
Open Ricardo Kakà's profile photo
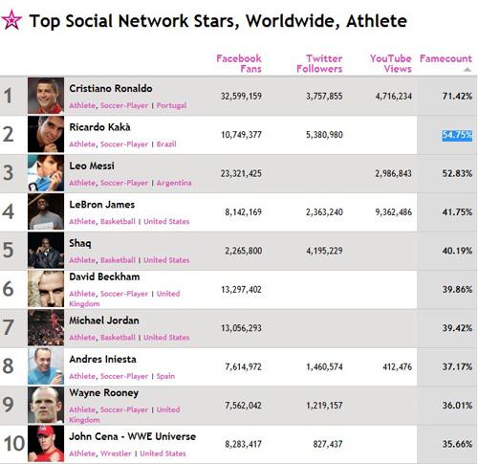pos(46,134)
